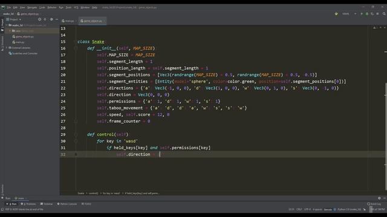Open the Tools menu
The image size is (387, 217).
[68, 7]
